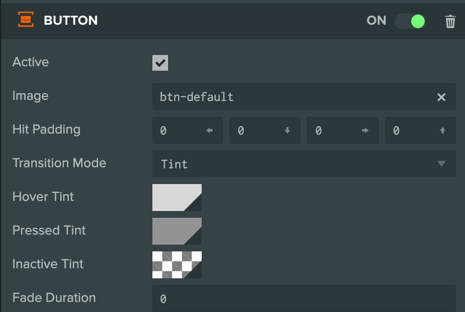
Task: Click the up arrow in Hit Padding
Action: (x=443, y=130)
